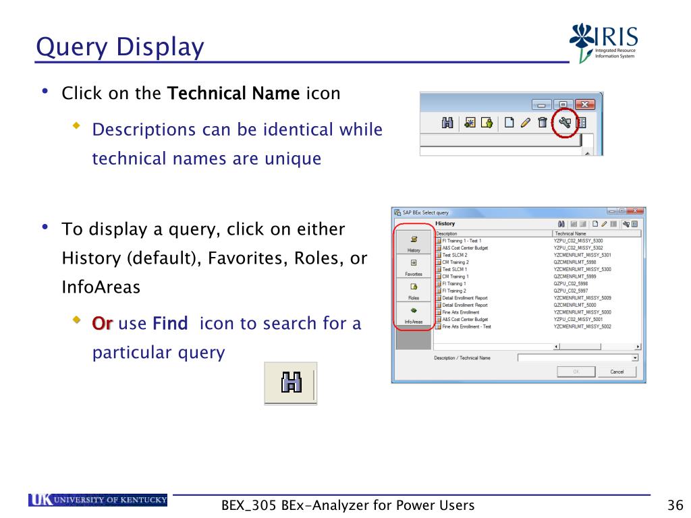Image resolution: width=691 pixels, height=518 pixels.
Task: Click pencil Edit icon in the upper toolbar snippet
Action: pos(525,123)
